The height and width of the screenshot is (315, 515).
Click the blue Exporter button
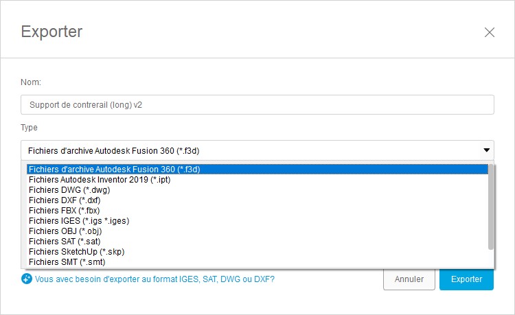466,279
